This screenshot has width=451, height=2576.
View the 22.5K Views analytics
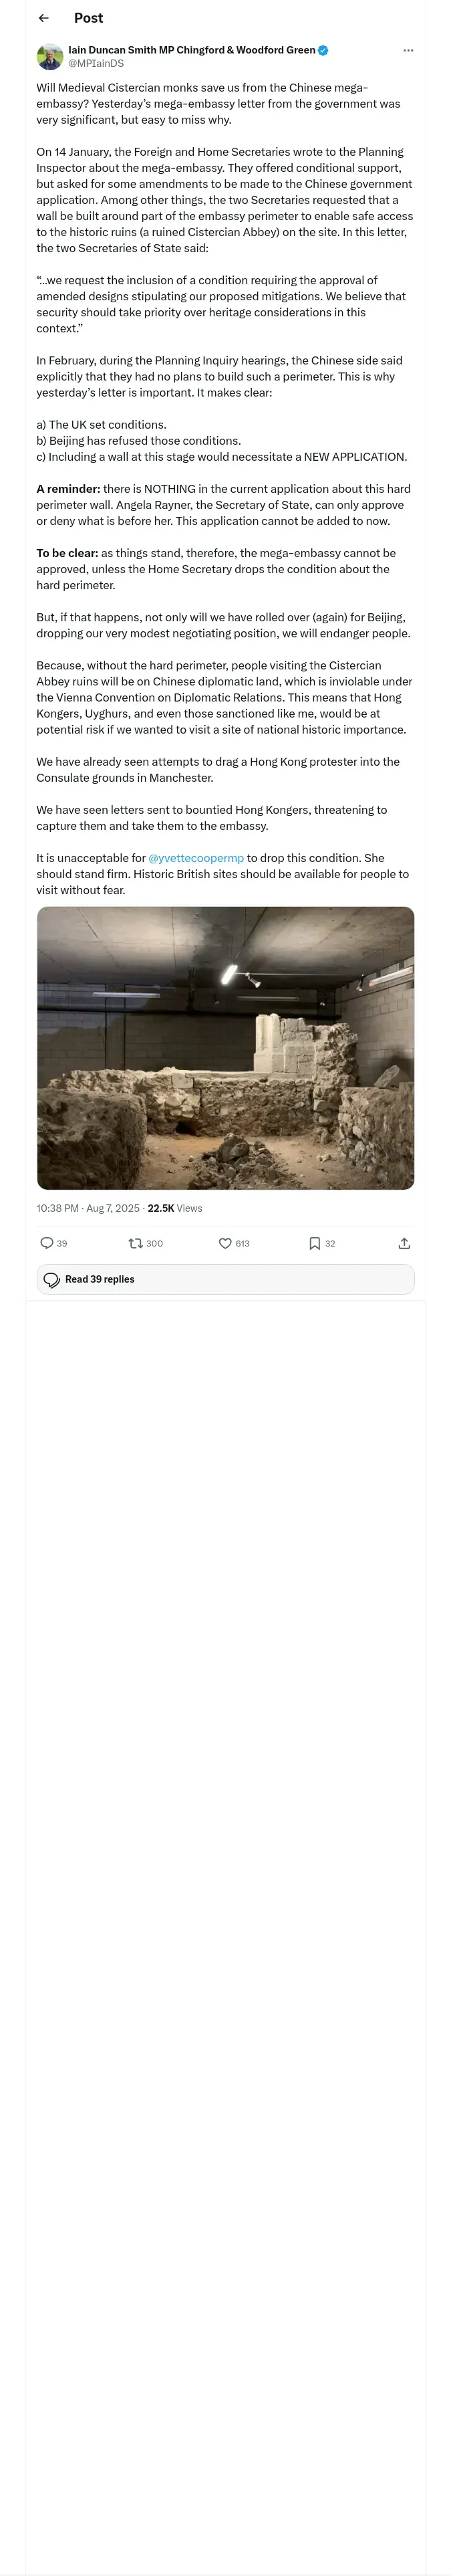click(x=175, y=1208)
